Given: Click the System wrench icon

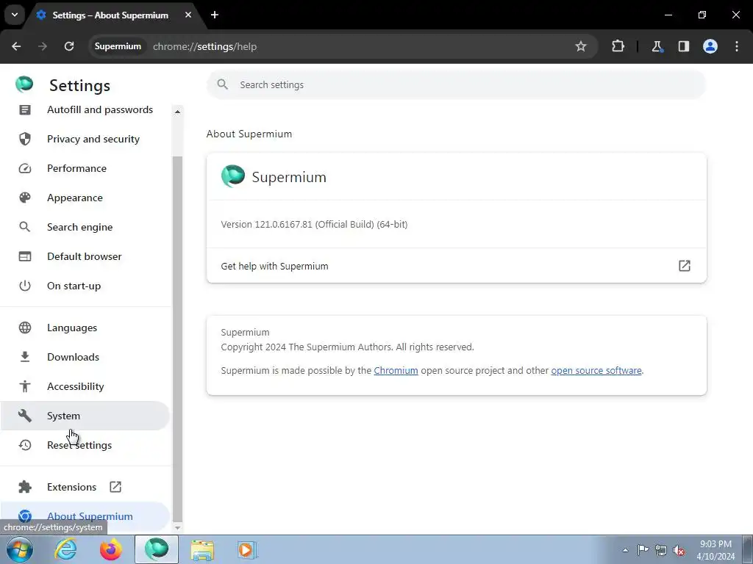Looking at the screenshot, I should (25, 416).
